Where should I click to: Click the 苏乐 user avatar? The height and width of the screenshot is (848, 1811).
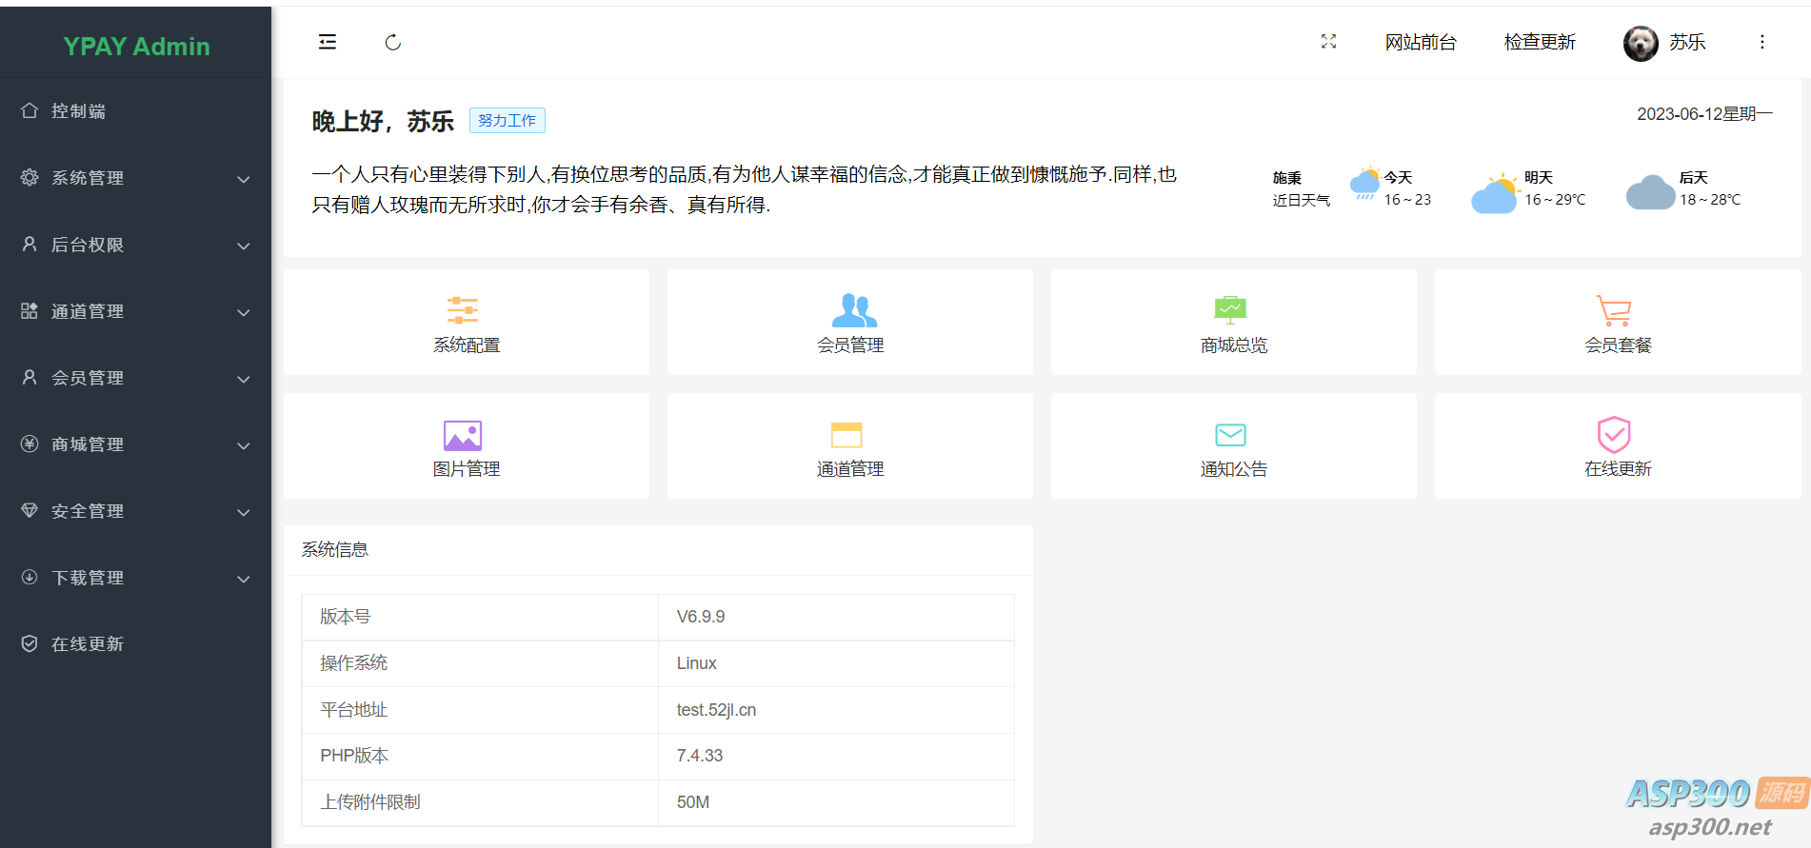[1640, 43]
